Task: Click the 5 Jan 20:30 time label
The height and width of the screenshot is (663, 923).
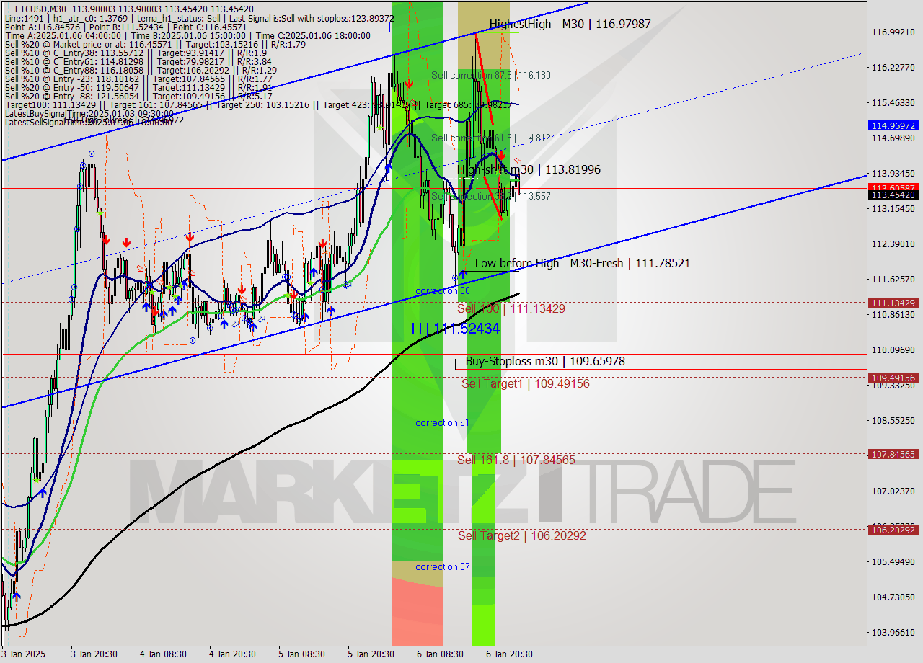Action: tap(371, 654)
